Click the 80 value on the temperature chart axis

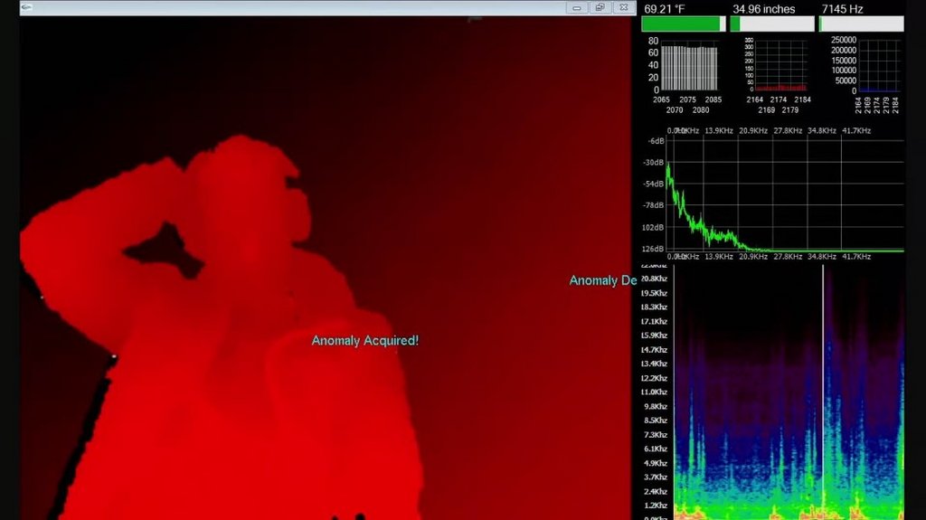pyautogui.click(x=653, y=41)
